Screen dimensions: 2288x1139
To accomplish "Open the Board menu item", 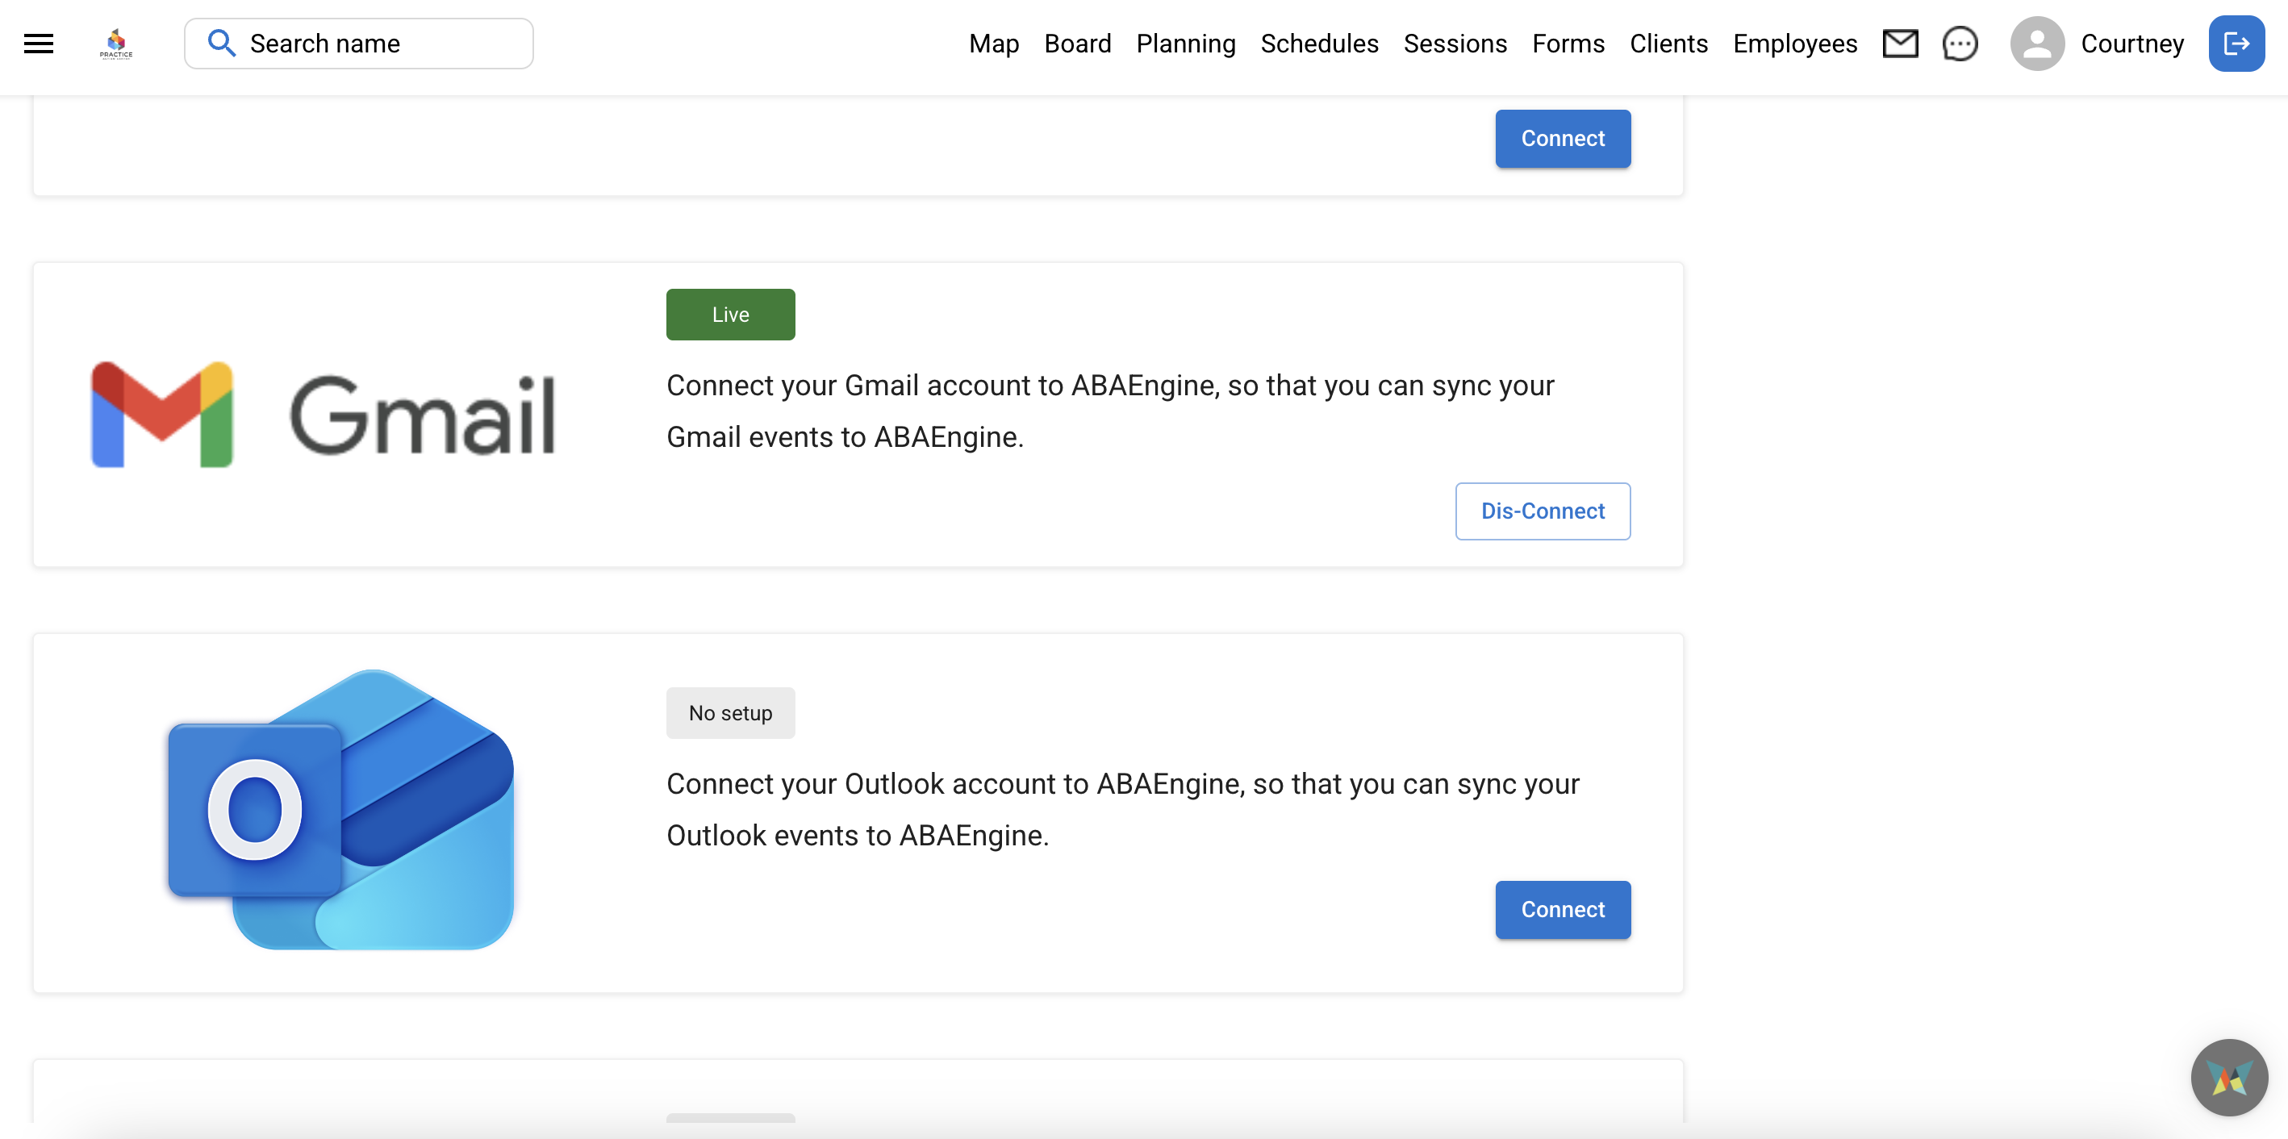I will [x=1077, y=44].
